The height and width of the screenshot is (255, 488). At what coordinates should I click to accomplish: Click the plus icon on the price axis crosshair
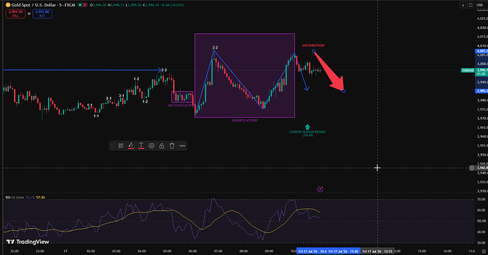click(472, 168)
